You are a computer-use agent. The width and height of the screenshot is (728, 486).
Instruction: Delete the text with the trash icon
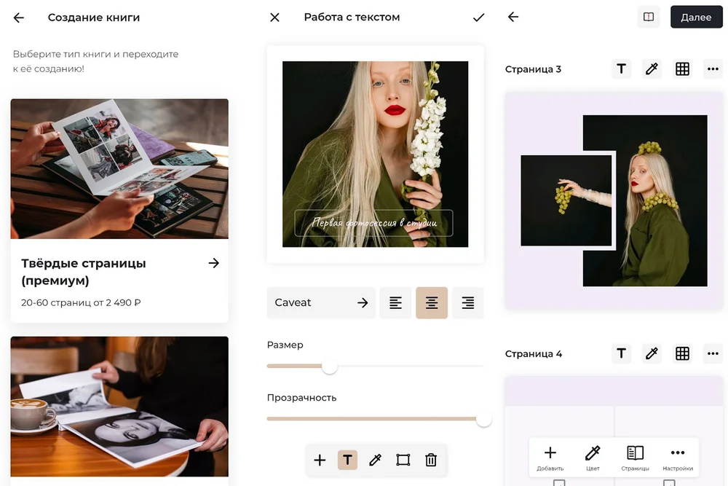pyautogui.click(x=431, y=460)
